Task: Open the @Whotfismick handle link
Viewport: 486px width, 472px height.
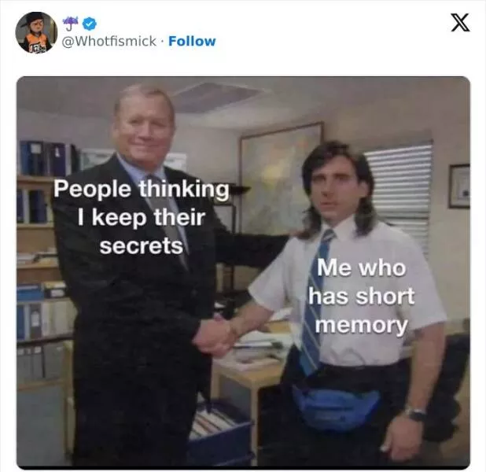Action: tap(109, 41)
